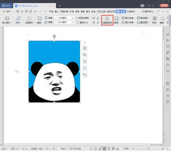
Task: Click the crop icon in floating picture toolbar
Action: coord(84,61)
